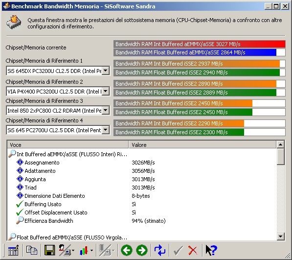Click green Float Buffered iSSE2 2940 MB/s bar
This screenshot has width=292, height=260.
pos(200,72)
